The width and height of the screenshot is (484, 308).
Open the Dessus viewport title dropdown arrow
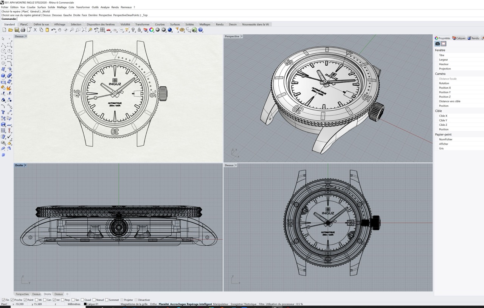26,36
